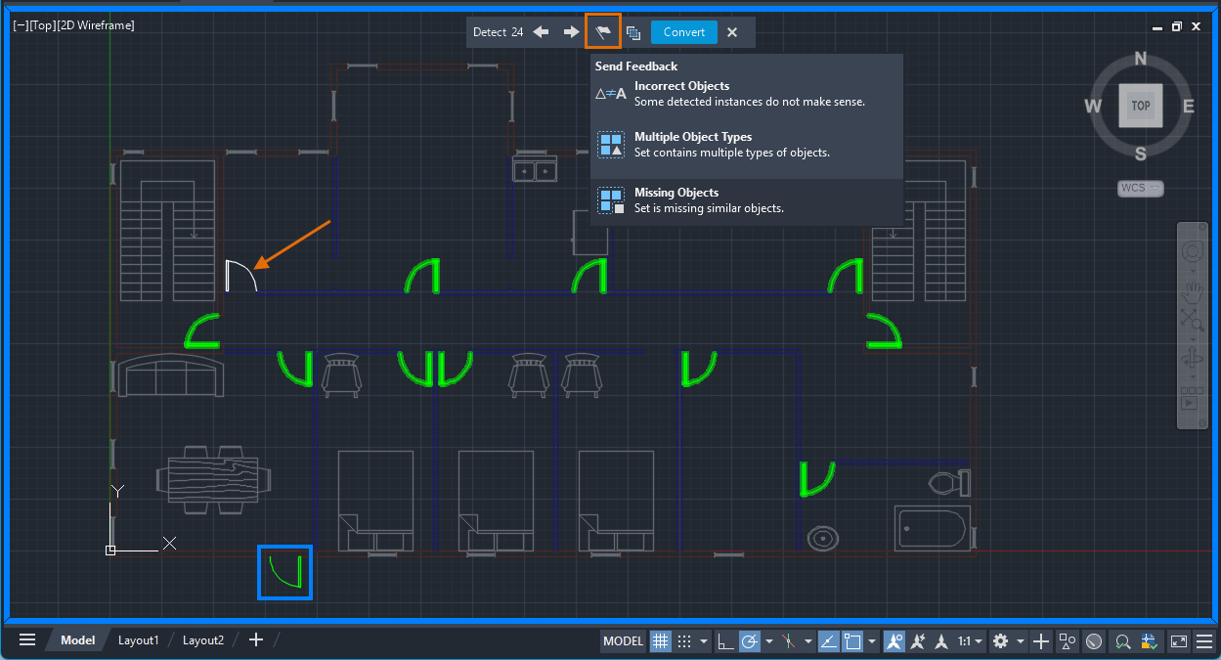The image size is (1221, 660).
Task: Select the white undetected door near stairs
Action: point(240,276)
